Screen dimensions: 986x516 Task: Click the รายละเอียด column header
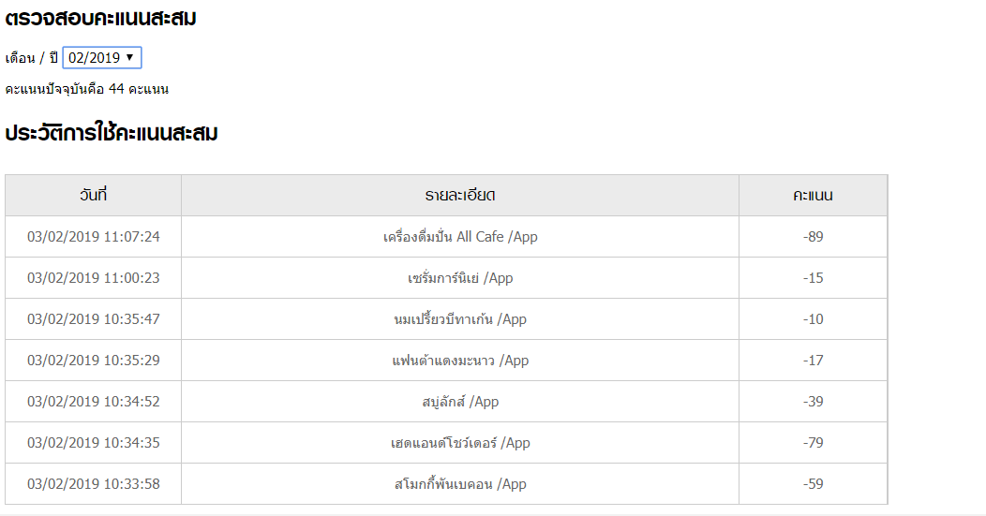(460, 196)
